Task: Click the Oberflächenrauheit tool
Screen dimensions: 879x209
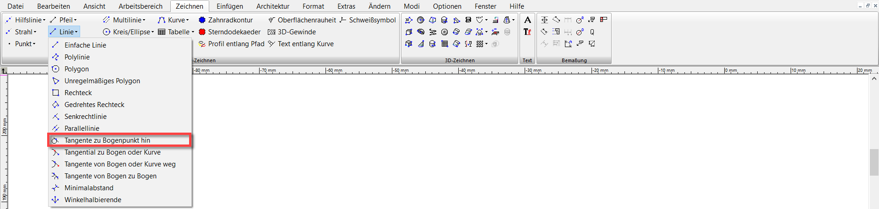Action: point(302,20)
